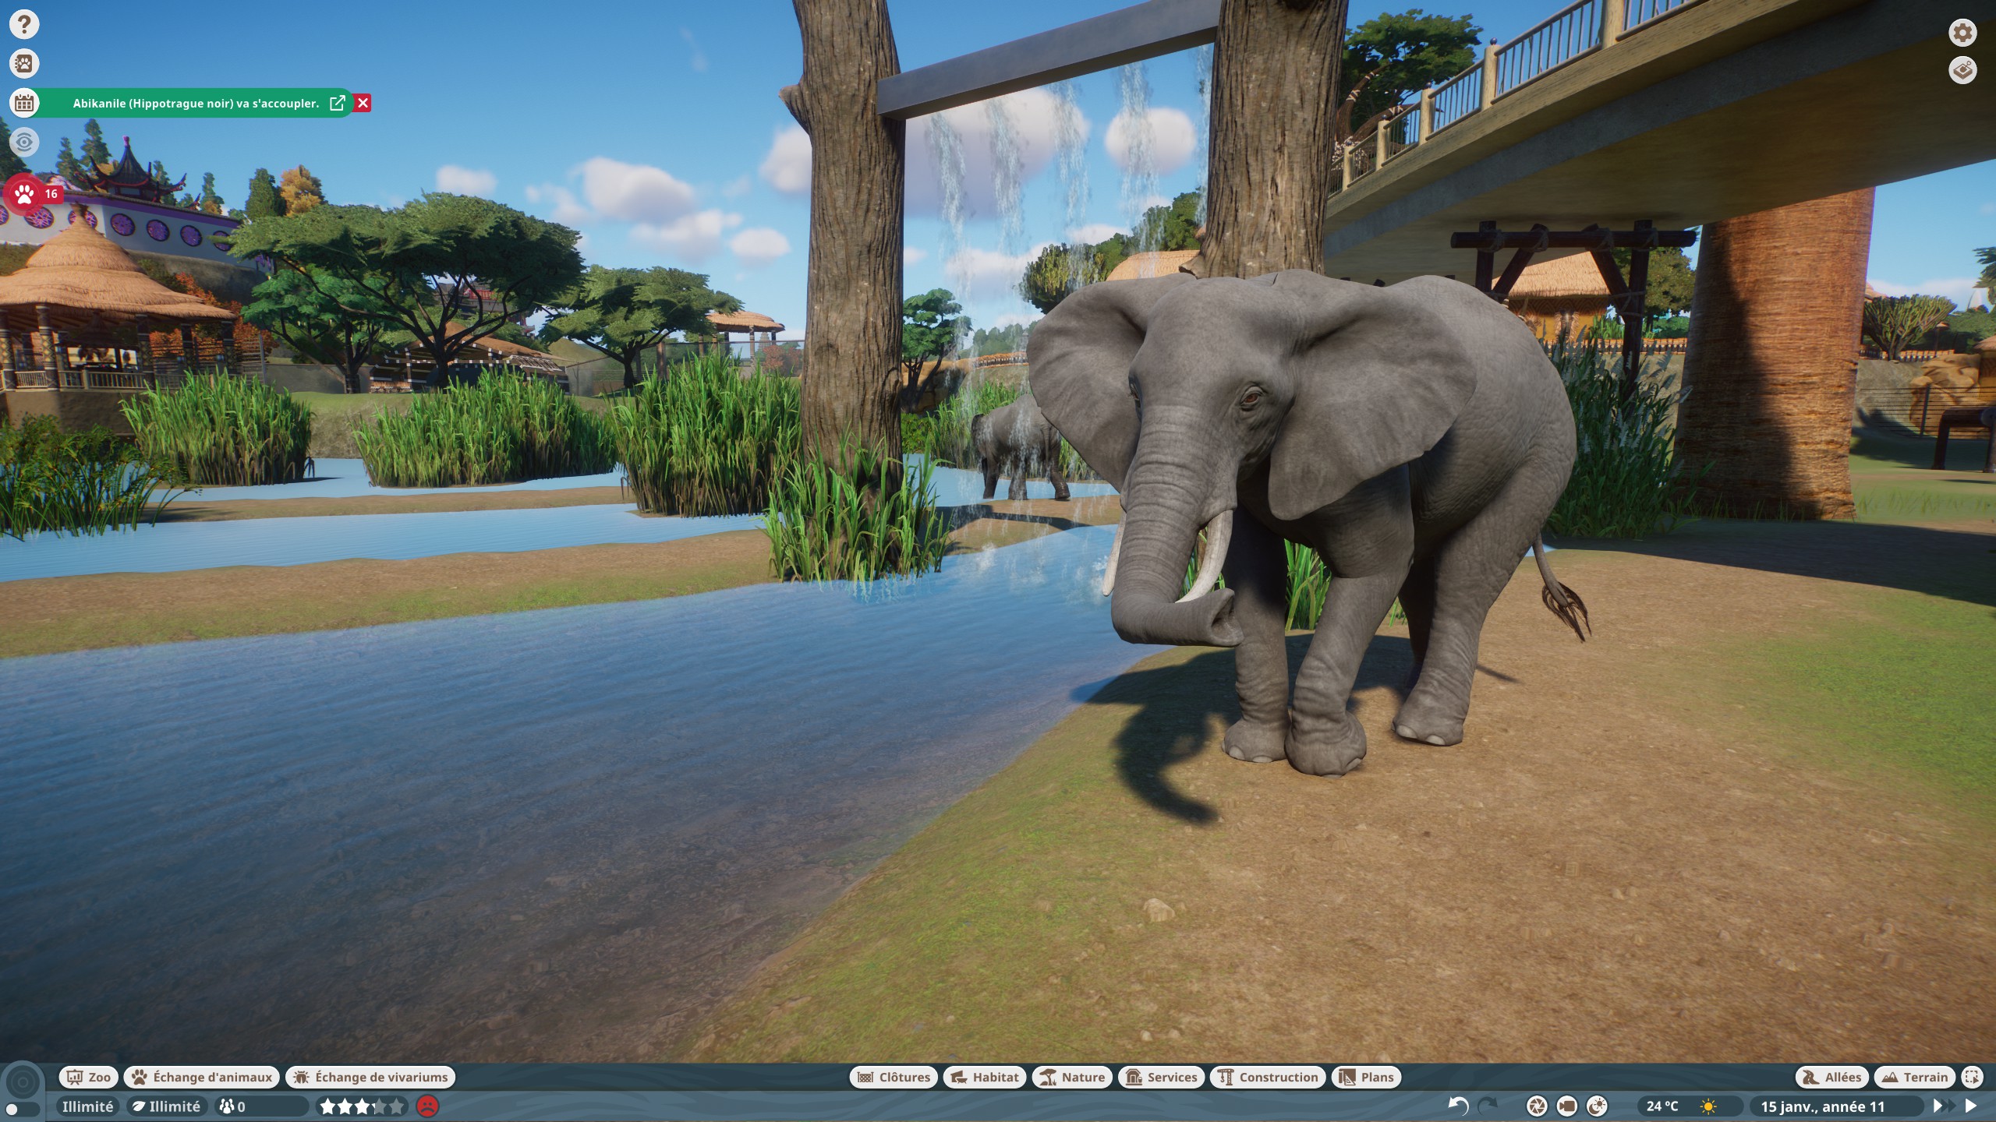Open the blueprint cube icon below settings

1962,70
